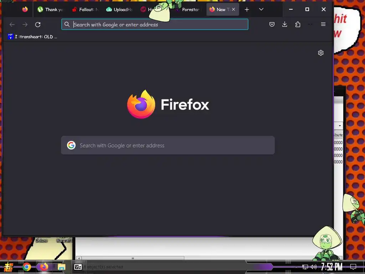Click the 7:52 PM clock

pos(332,267)
